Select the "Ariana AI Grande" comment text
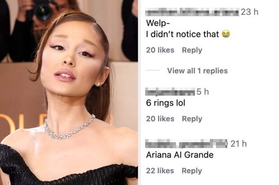 click(180, 155)
